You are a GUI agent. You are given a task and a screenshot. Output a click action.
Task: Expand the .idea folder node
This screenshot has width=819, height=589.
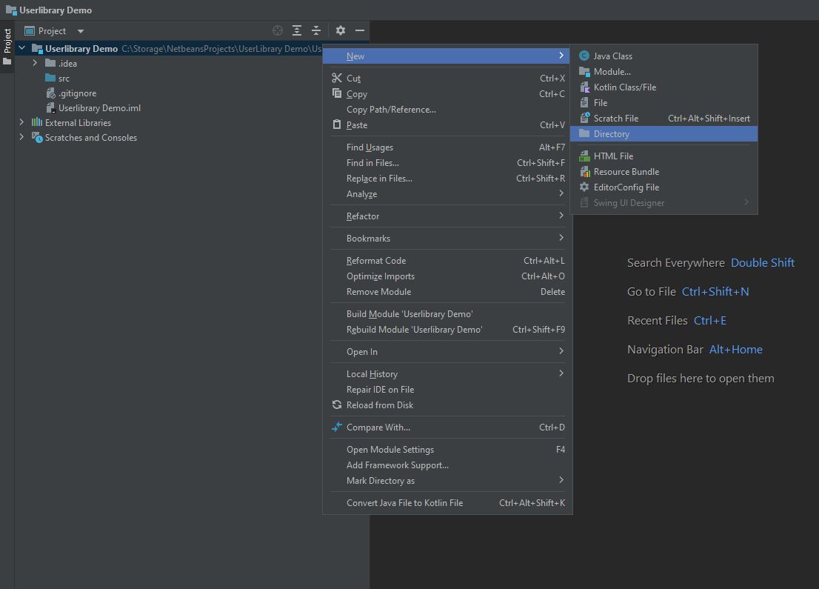pos(35,63)
